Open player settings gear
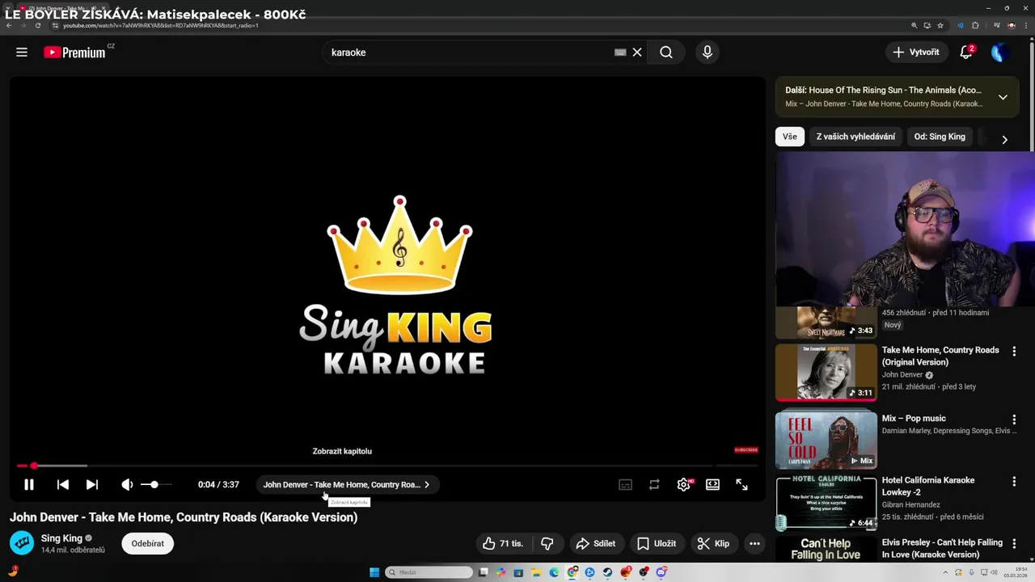 click(683, 485)
